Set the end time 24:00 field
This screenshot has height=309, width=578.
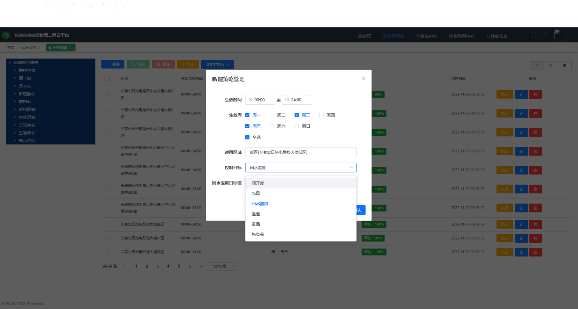click(297, 100)
